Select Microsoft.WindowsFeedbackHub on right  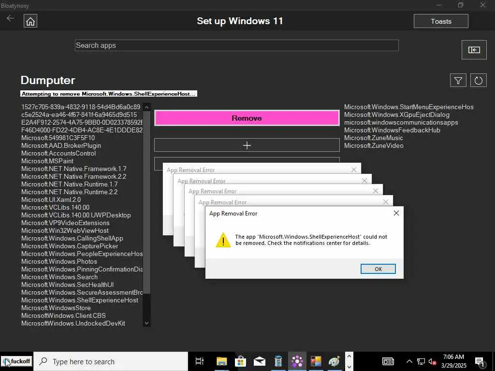[x=392, y=130]
